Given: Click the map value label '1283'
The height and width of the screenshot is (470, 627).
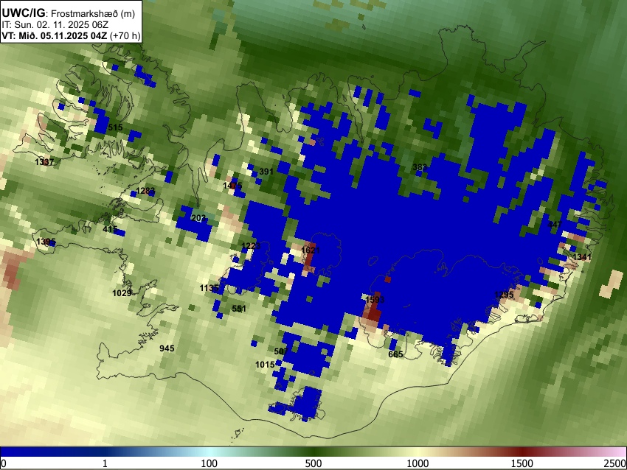Looking at the screenshot, I should 145,191.
